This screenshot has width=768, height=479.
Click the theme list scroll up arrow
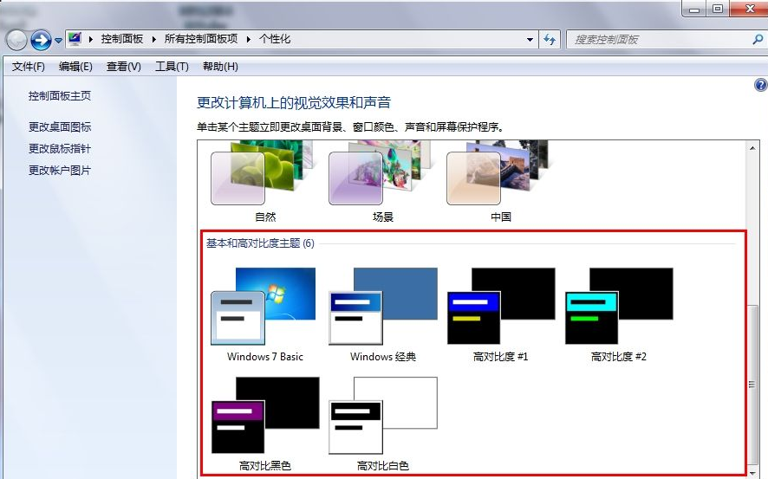pyautogui.click(x=752, y=148)
